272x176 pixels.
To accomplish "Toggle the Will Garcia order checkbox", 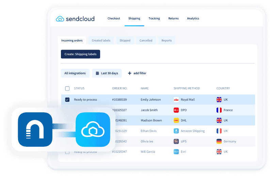I will (x=67, y=153).
